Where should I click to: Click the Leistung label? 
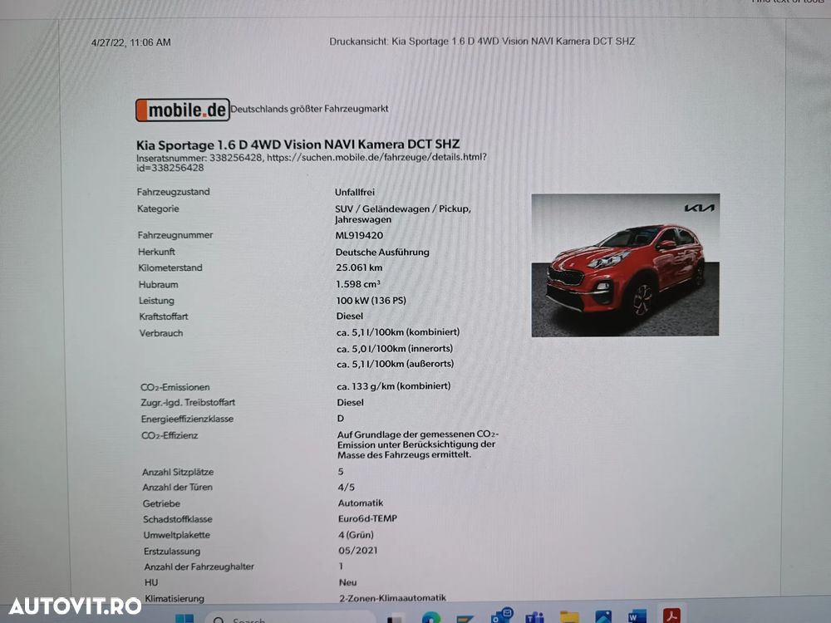click(156, 301)
